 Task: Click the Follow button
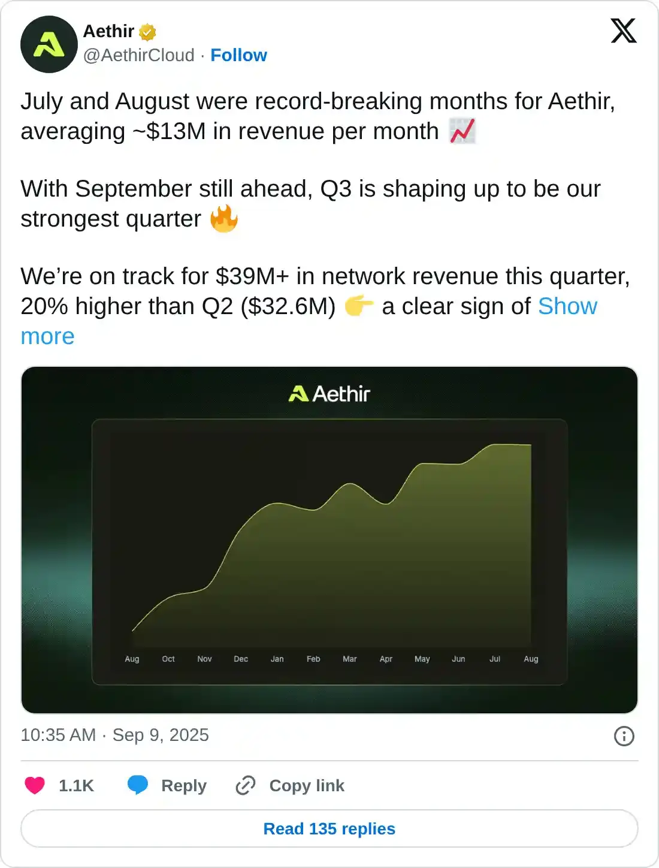click(239, 55)
